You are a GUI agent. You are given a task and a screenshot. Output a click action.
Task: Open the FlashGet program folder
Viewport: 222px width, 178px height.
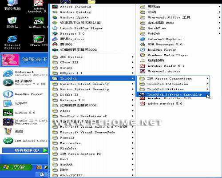pyautogui.click(x=93, y=148)
